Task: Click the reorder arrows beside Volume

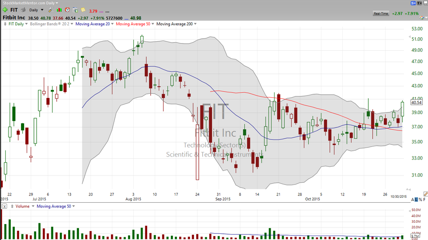Action: [12, 206]
